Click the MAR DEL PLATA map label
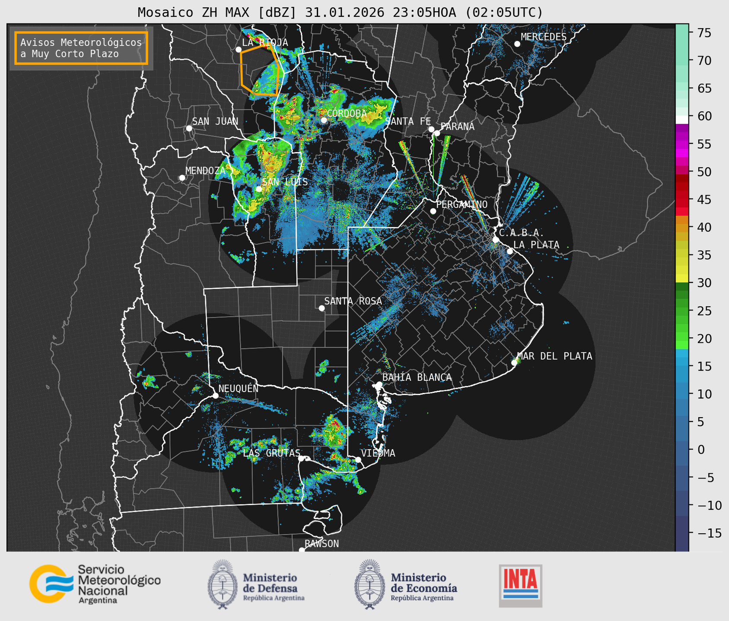The image size is (729, 621). tap(555, 356)
